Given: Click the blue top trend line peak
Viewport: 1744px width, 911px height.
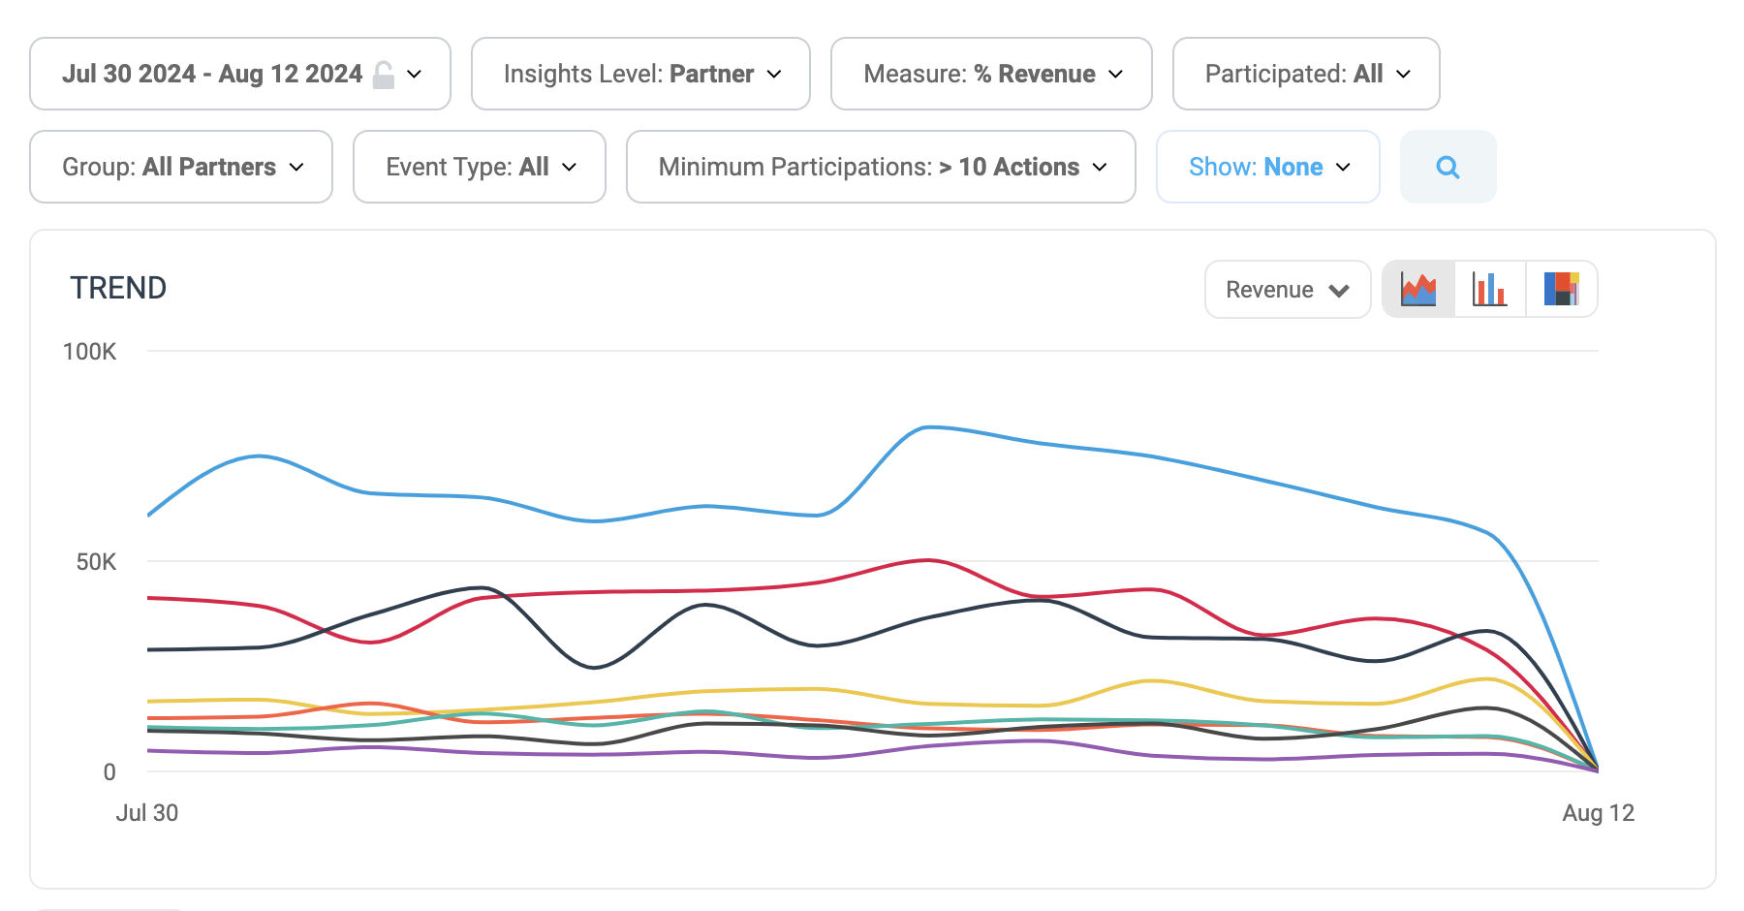Looking at the screenshot, I should 928,427.
